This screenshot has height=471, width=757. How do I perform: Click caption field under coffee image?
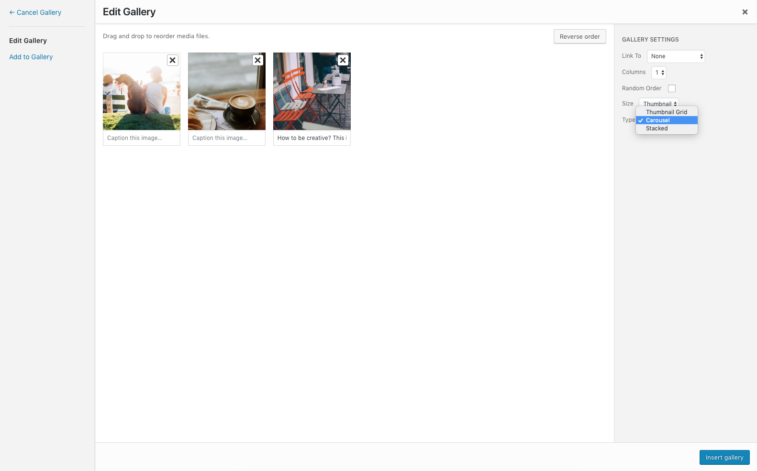click(227, 138)
